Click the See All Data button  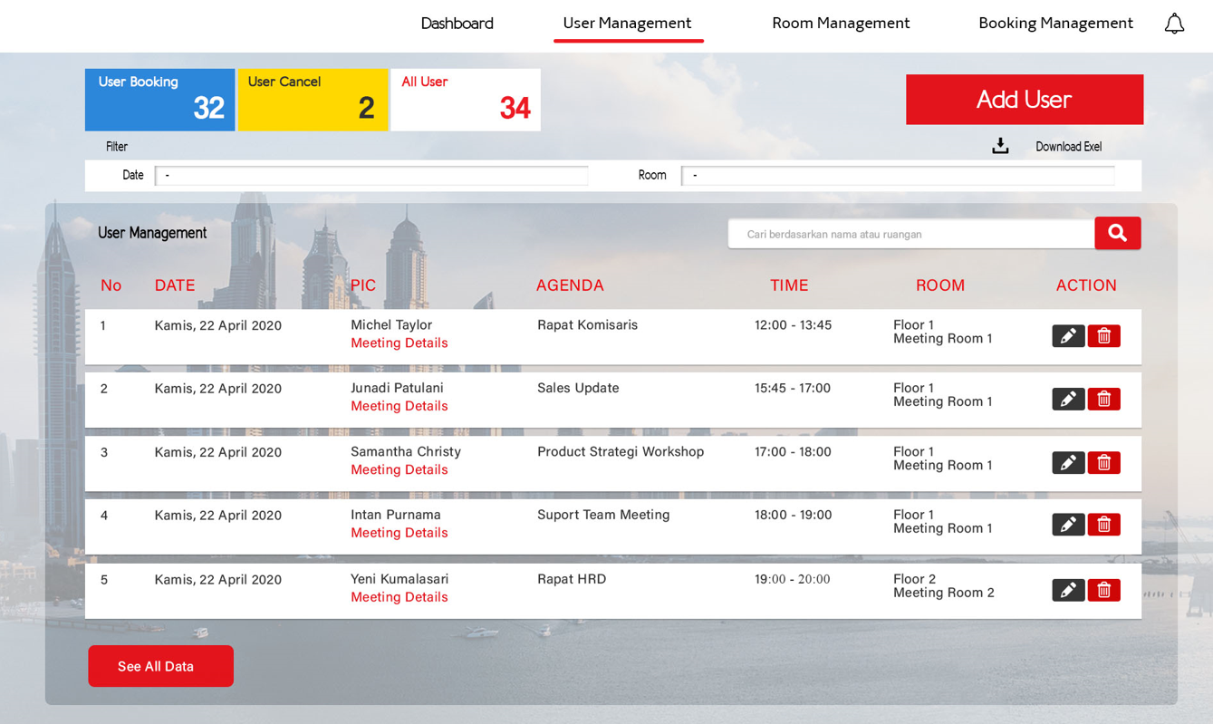coord(160,666)
